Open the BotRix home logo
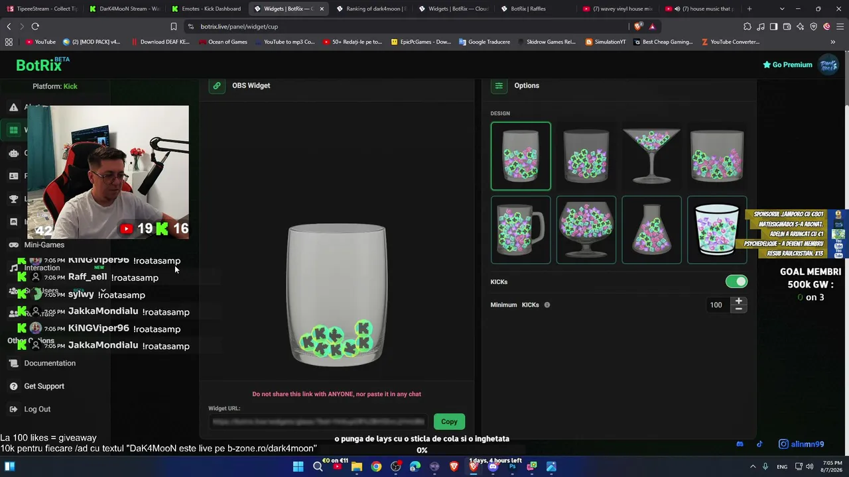 43,64
